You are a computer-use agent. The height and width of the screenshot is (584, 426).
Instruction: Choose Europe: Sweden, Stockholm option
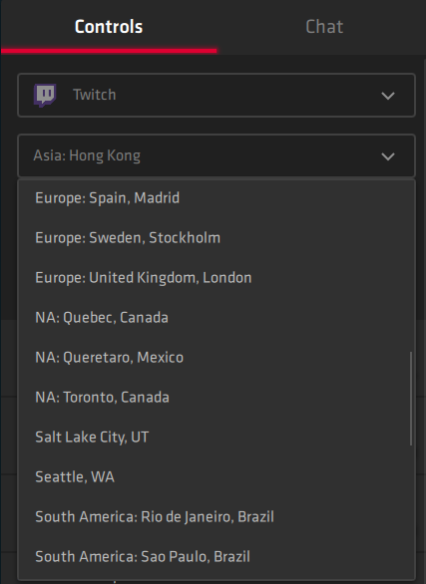click(x=216, y=237)
